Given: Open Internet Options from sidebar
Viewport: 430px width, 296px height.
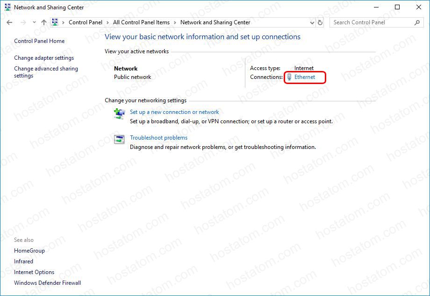Looking at the screenshot, I should point(34,272).
